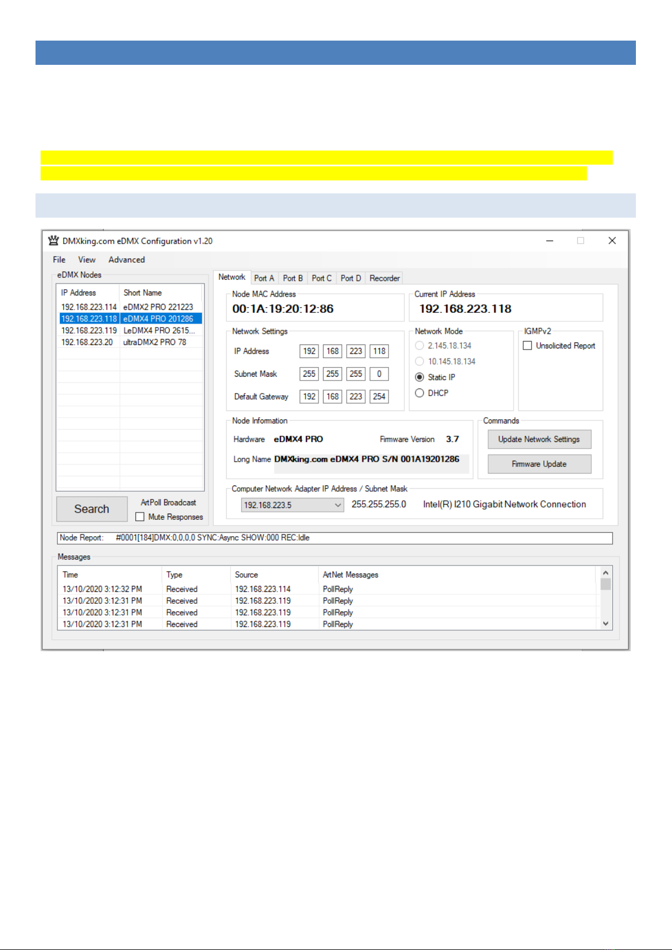Switch to the Port B tab
The width and height of the screenshot is (672, 950).
click(x=293, y=278)
